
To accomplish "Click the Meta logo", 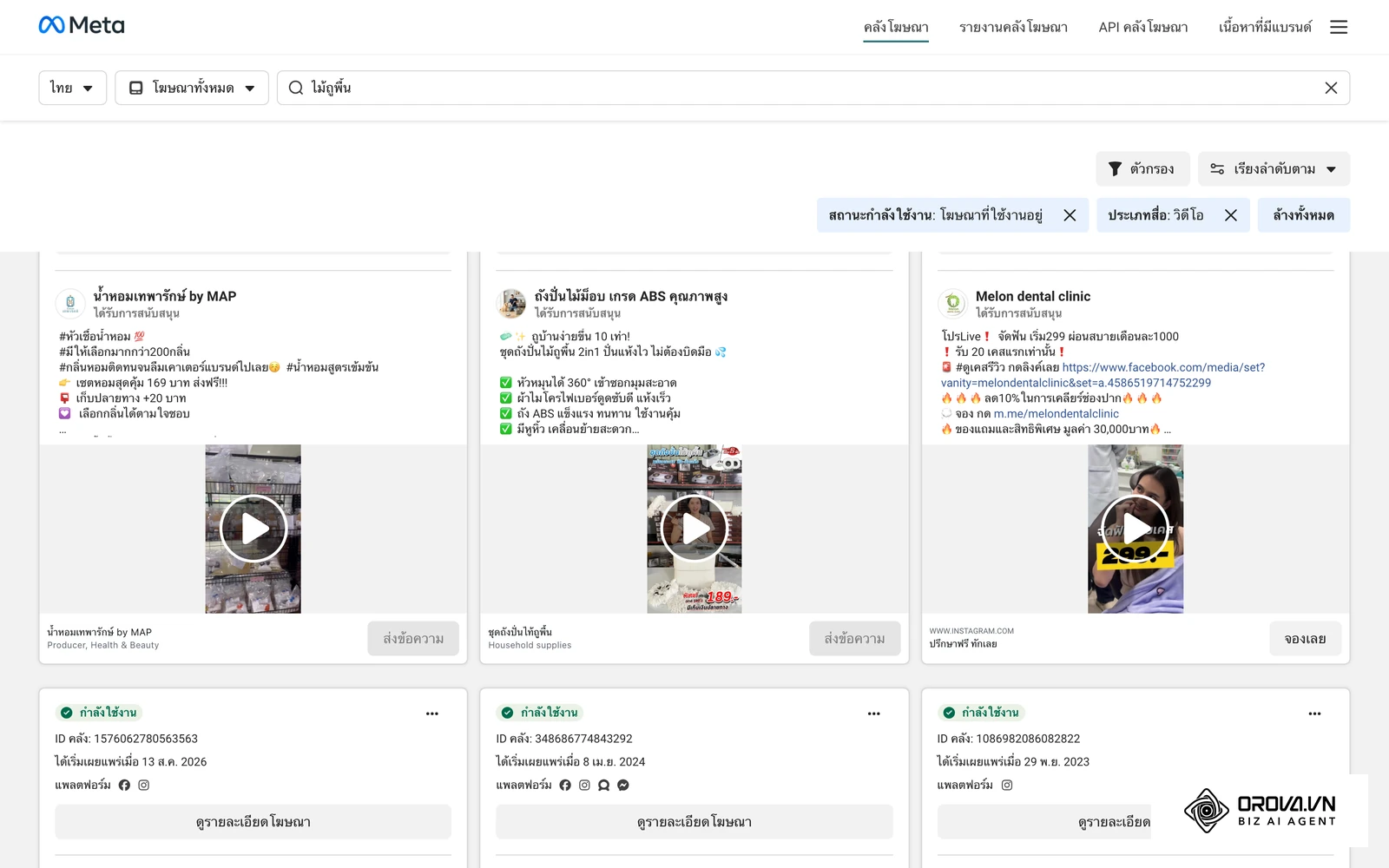I will click(x=82, y=25).
